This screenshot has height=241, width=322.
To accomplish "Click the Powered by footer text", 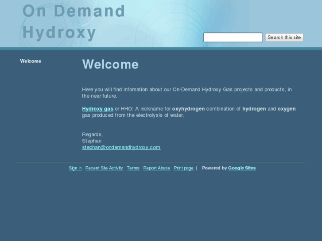I will tap(214, 168).
